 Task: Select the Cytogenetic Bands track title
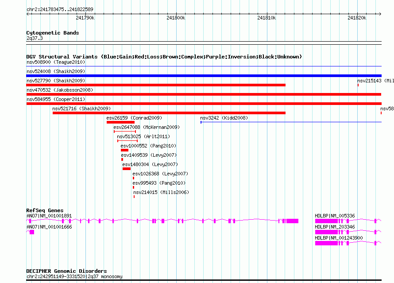(53, 33)
